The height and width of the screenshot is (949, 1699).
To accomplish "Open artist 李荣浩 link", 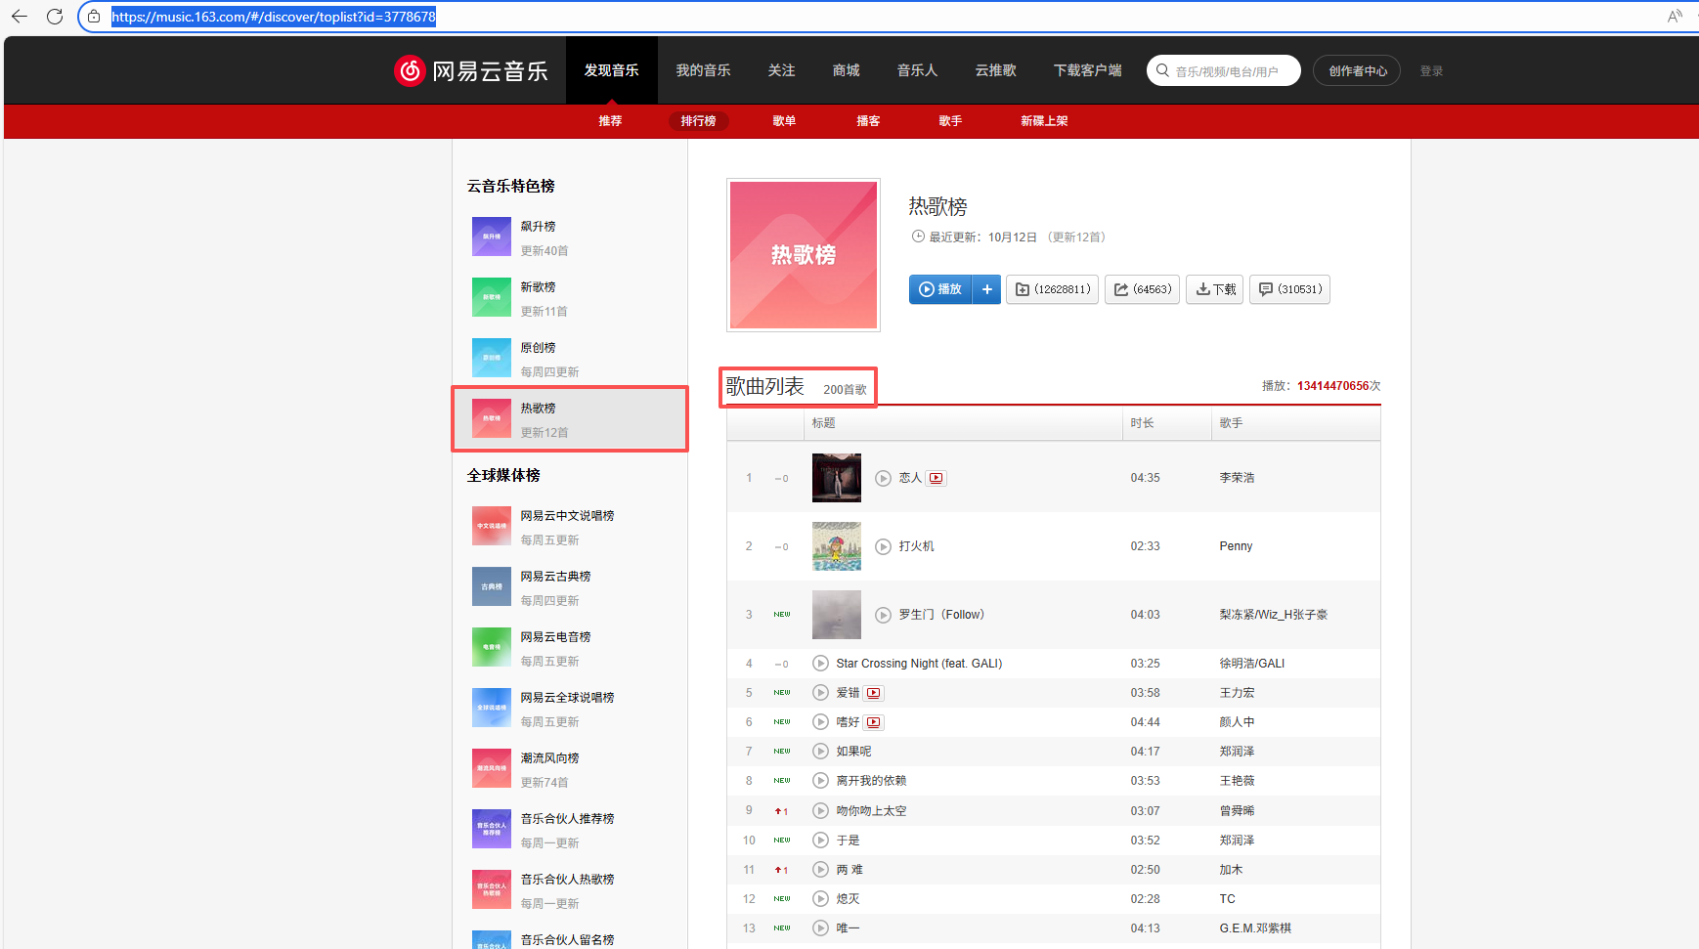I will [x=1237, y=478].
